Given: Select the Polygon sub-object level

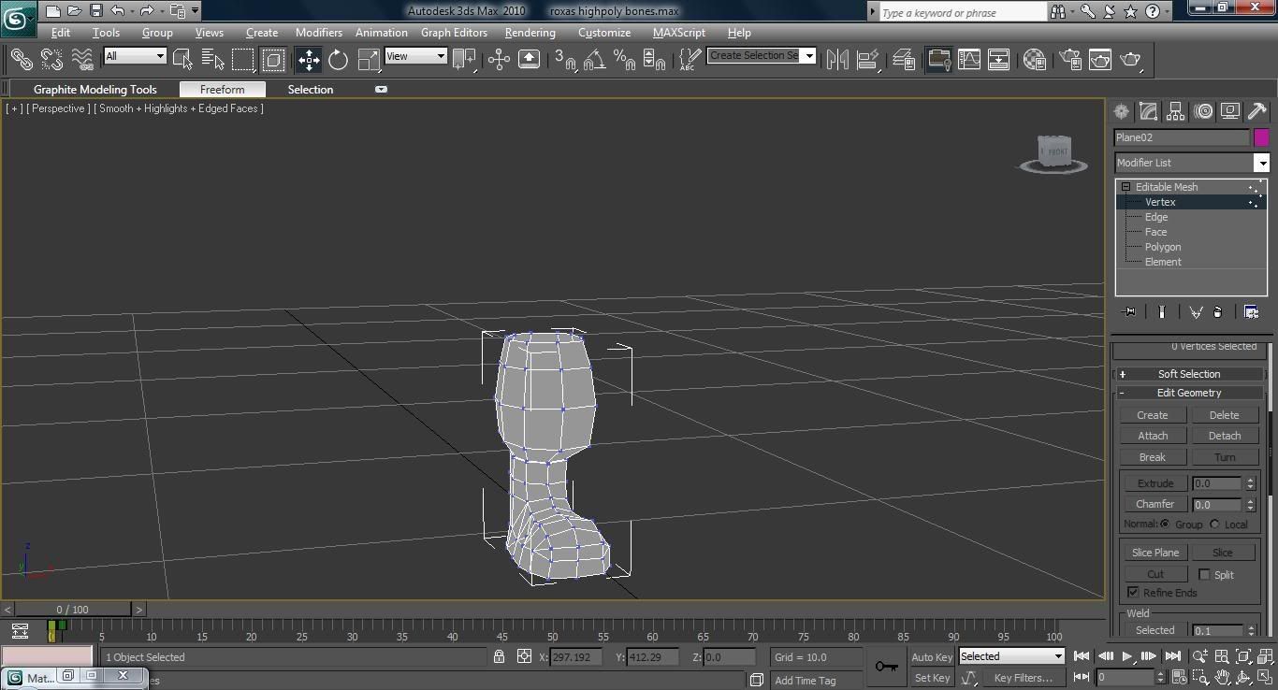Looking at the screenshot, I should point(1163,247).
